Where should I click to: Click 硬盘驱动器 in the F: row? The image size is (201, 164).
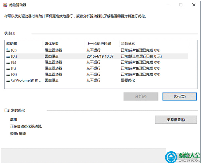coord(53,68)
